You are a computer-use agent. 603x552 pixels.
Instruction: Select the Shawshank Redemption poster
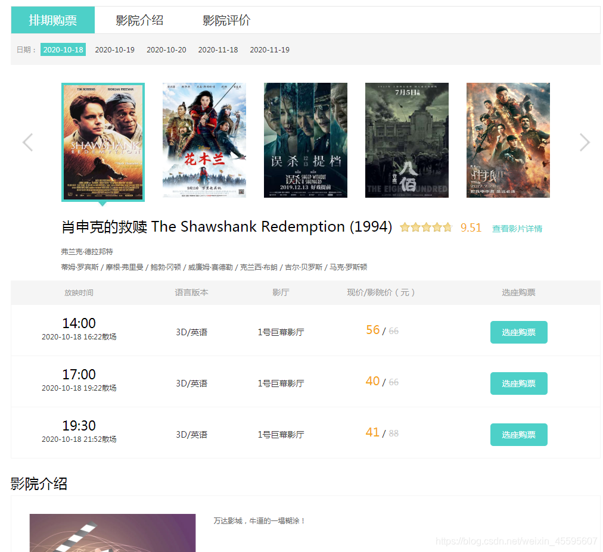(103, 142)
